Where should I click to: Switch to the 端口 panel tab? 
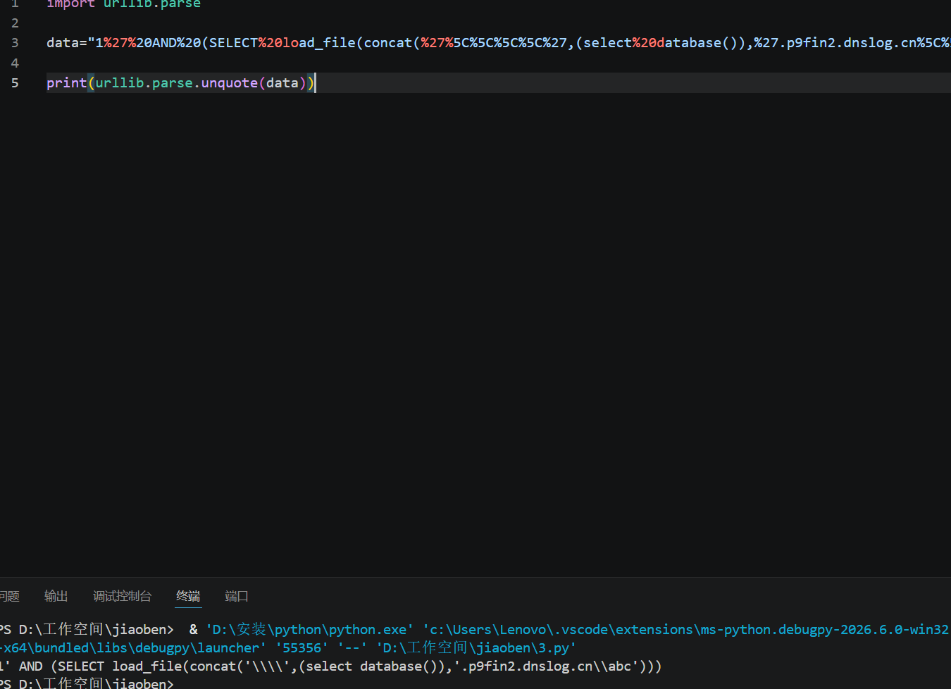(237, 596)
